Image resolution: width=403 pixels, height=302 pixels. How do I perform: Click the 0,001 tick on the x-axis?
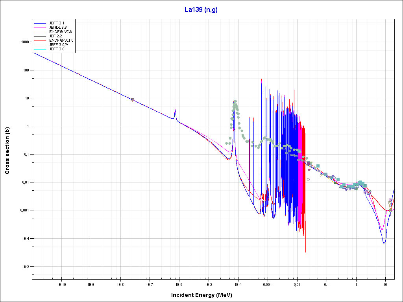tap(267, 284)
